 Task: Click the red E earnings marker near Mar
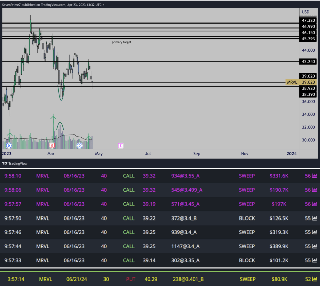pyautogui.click(x=52, y=146)
